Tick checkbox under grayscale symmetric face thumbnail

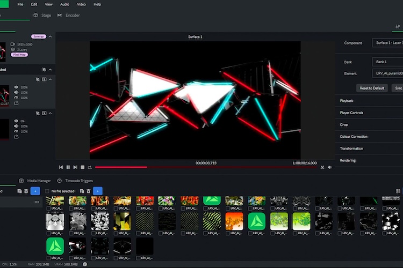pos(48,233)
